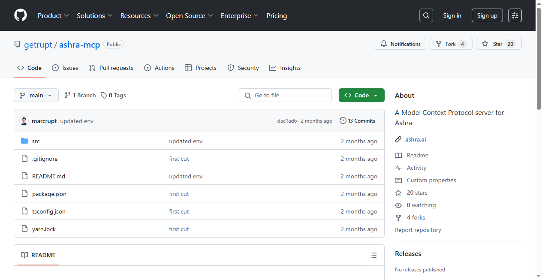Image resolution: width=542 pixels, height=280 pixels.
Task: Open the ashra-mcp repository link
Action: (x=80, y=45)
